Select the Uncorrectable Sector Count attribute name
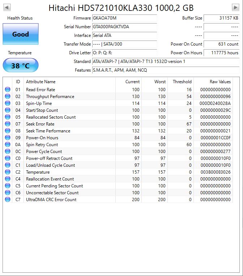 (52, 192)
